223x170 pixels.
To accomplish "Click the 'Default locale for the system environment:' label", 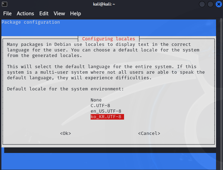I will point(66,89).
